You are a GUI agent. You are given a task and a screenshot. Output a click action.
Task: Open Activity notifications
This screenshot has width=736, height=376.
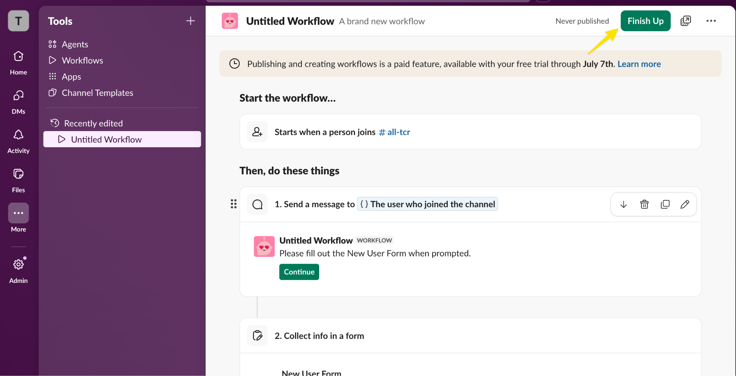tap(18, 141)
